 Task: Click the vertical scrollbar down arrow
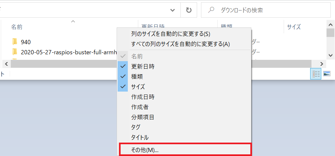330,55
